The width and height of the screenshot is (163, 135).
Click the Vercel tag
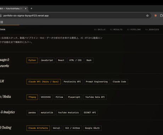[x=57, y=128]
